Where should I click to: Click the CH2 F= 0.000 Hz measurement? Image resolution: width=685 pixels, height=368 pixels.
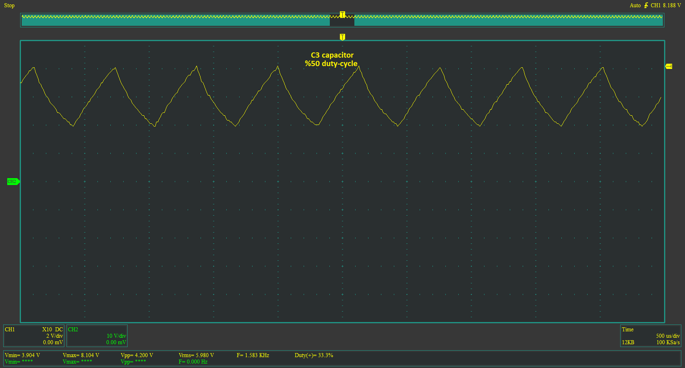[x=193, y=362]
